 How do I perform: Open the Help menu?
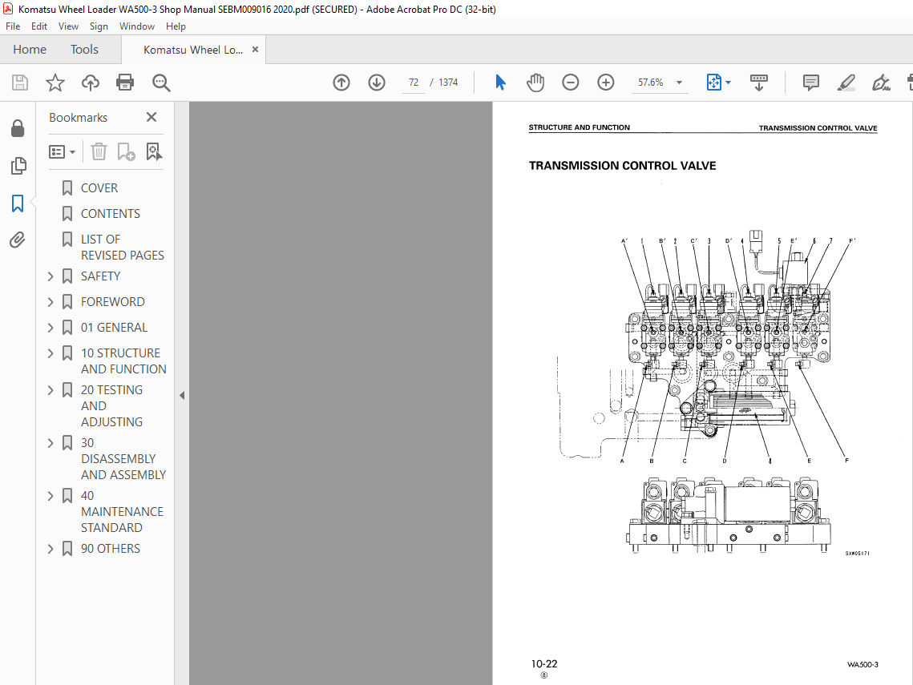pyautogui.click(x=176, y=26)
